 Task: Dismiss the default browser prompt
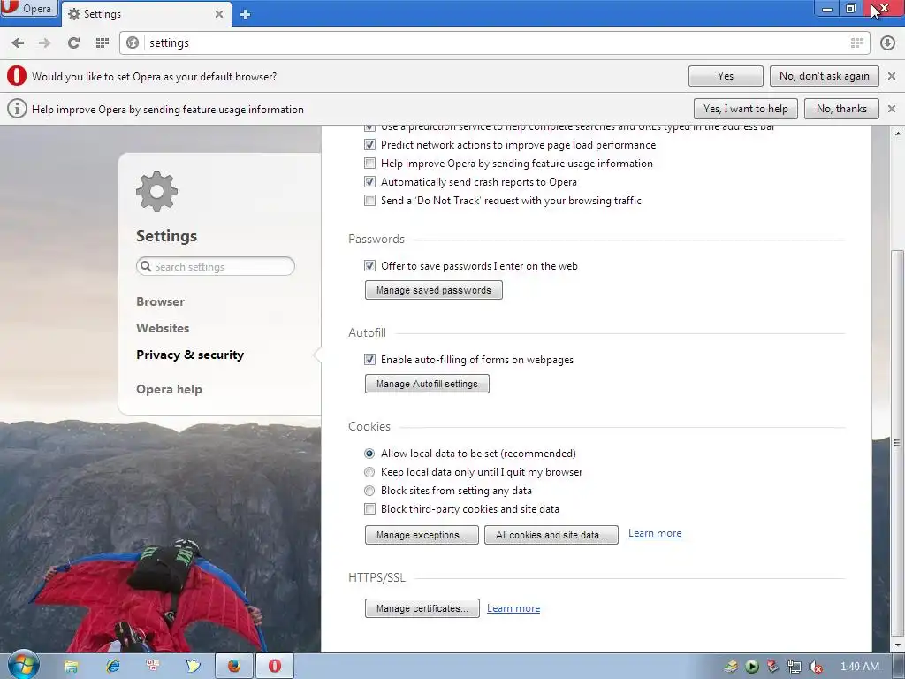click(892, 76)
